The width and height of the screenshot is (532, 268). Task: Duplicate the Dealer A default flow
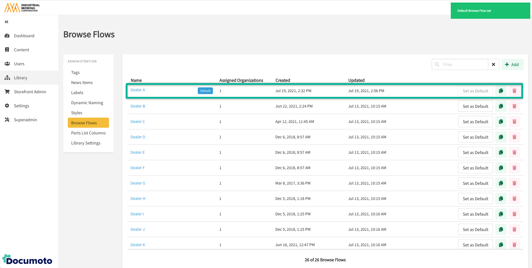pyautogui.click(x=501, y=91)
